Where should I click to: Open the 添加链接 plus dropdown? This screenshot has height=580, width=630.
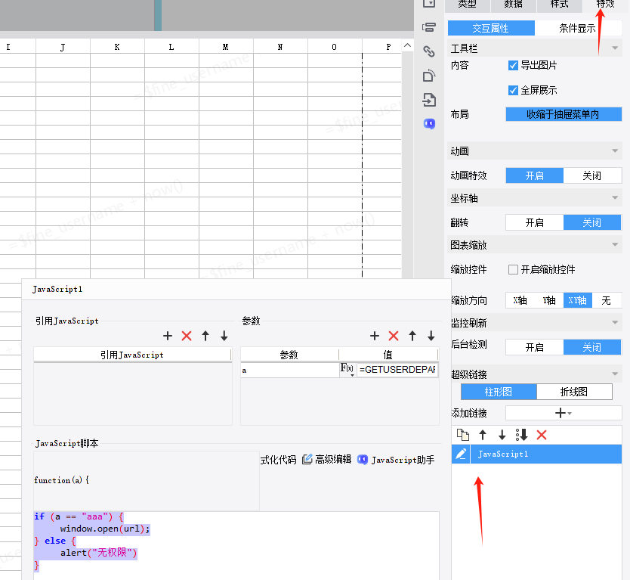pyautogui.click(x=564, y=413)
